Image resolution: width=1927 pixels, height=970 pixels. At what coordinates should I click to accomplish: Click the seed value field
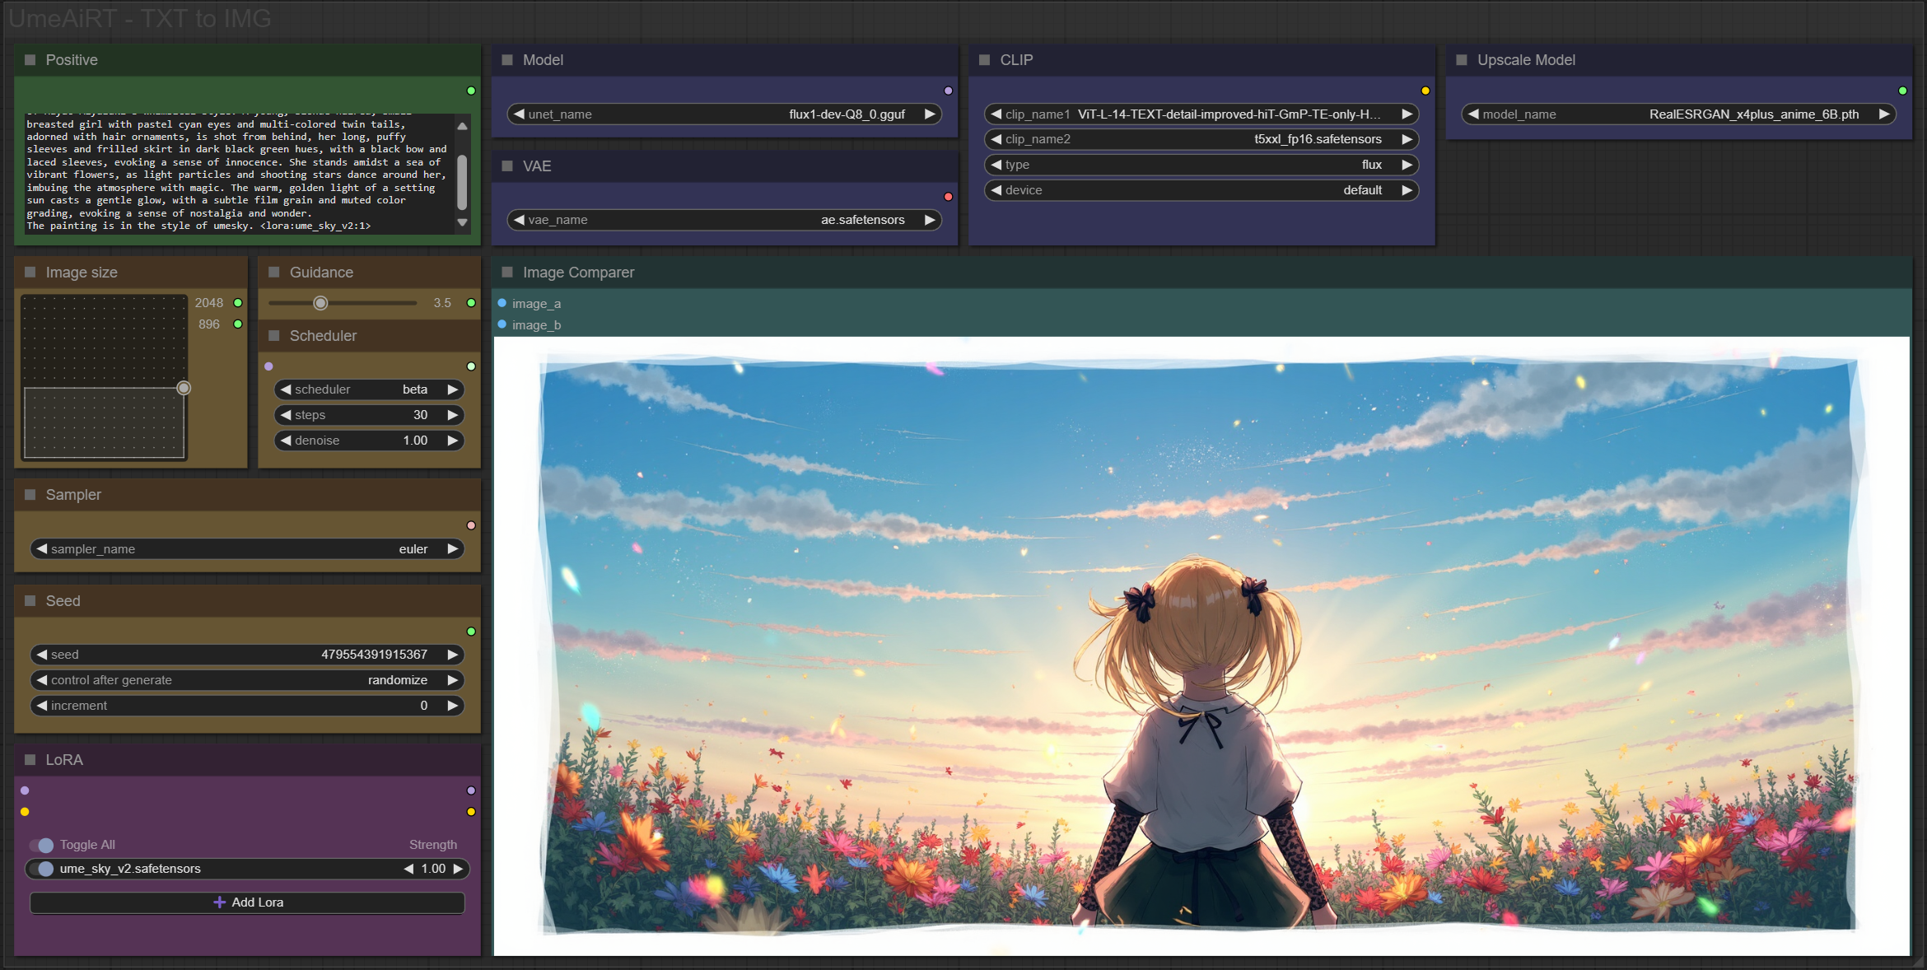click(x=247, y=655)
